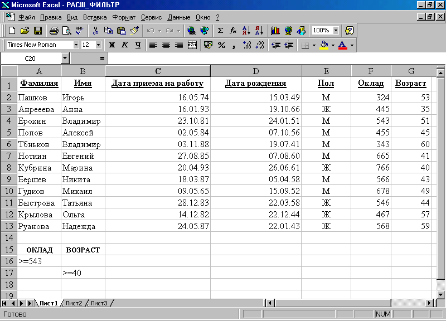Toggle italic К formatting
Image resolution: width=446 pixels, height=321 pixels.
coord(125,45)
